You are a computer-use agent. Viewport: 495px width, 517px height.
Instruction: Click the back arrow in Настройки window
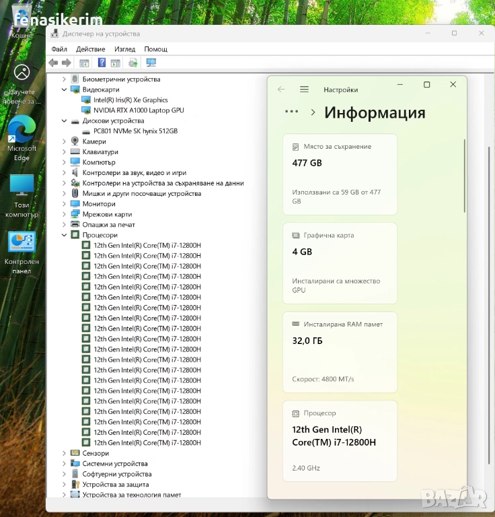(281, 90)
